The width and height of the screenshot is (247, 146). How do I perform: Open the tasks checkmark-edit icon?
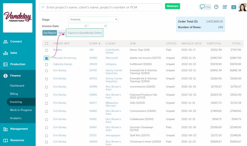(x=225, y=7)
